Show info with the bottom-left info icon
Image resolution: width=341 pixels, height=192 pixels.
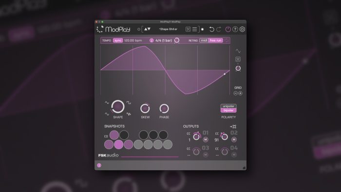99,165
